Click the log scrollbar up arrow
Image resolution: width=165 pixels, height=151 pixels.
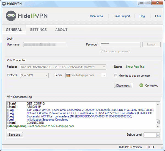point(158,104)
